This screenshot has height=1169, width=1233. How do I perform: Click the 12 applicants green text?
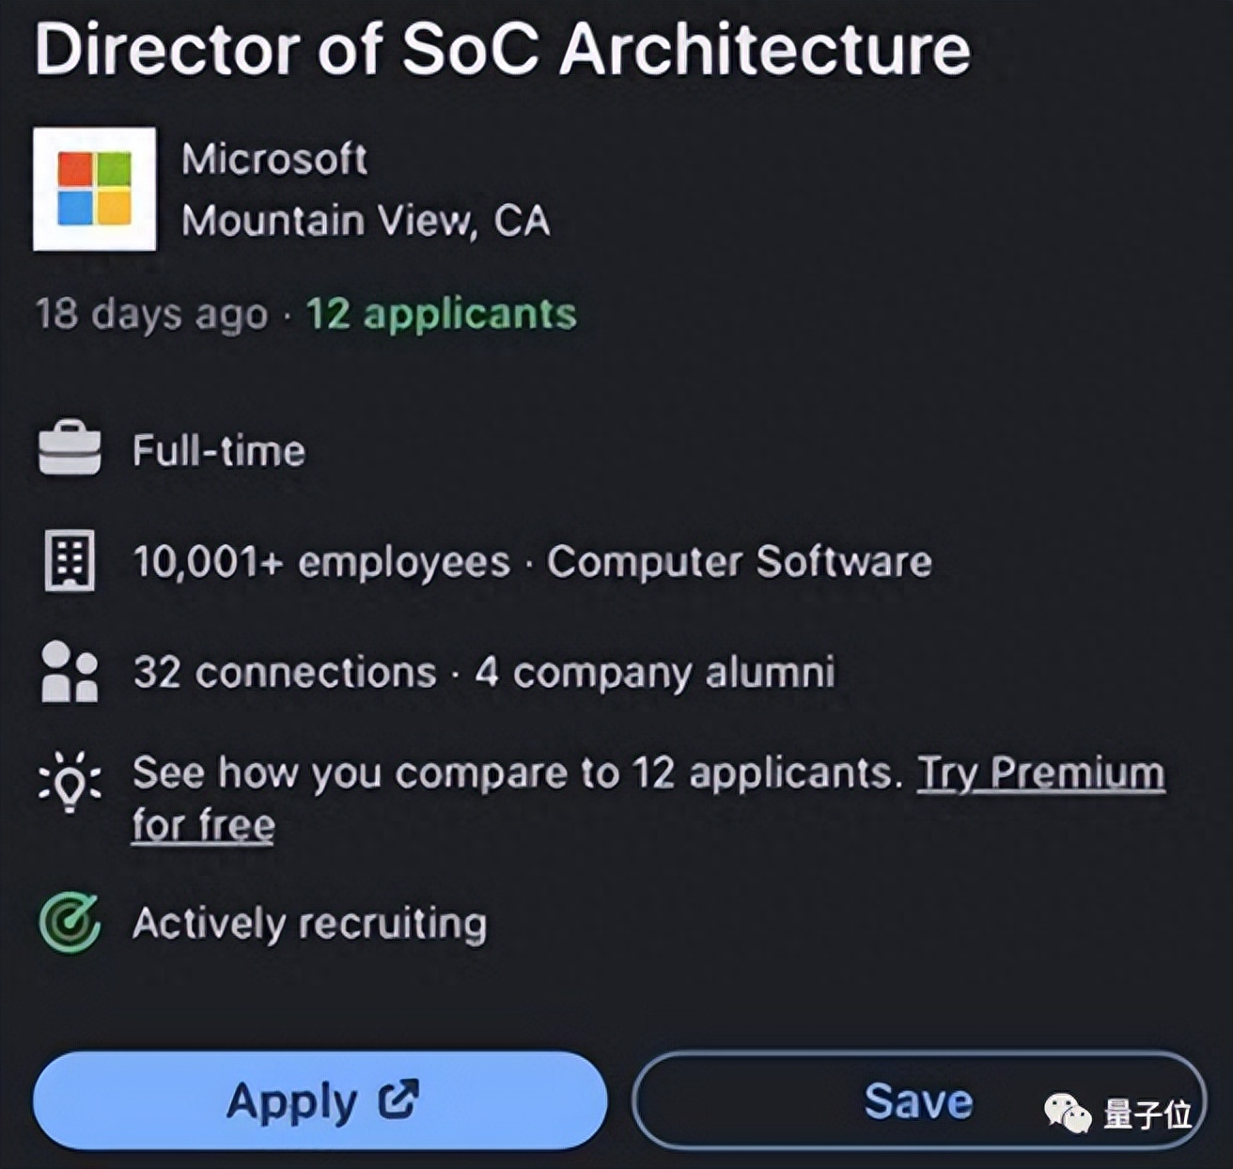pyautogui.click(x=441, y=314)
